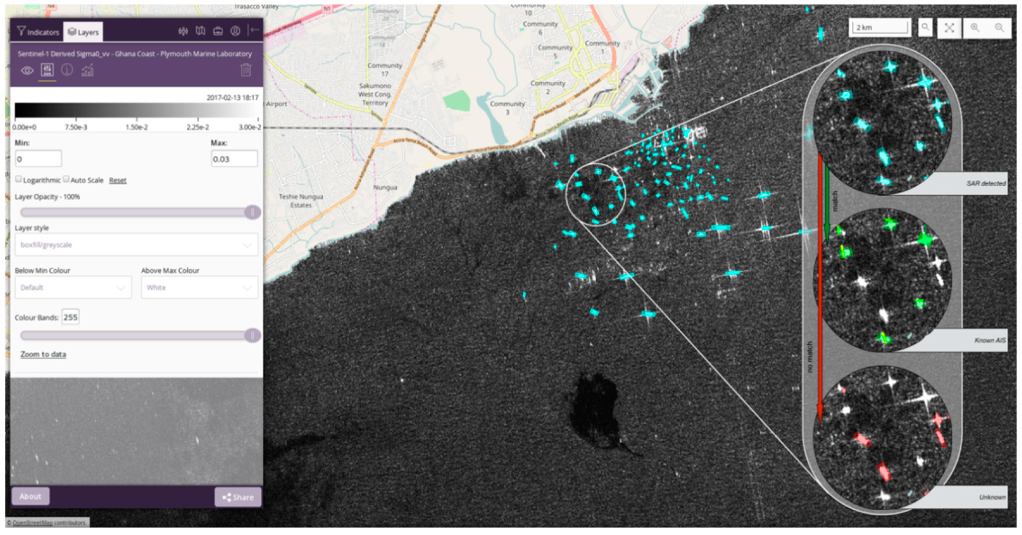Viewport: 1022px width, 535px height.
Task: Activate the fullscreen toggle on the map
Action: point(949,28)
